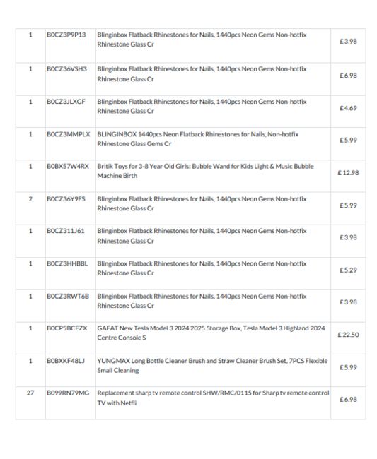Select ASIN code B0CZ3P9P13
Viewport: 377px width, 459px height.
(66, 35)
